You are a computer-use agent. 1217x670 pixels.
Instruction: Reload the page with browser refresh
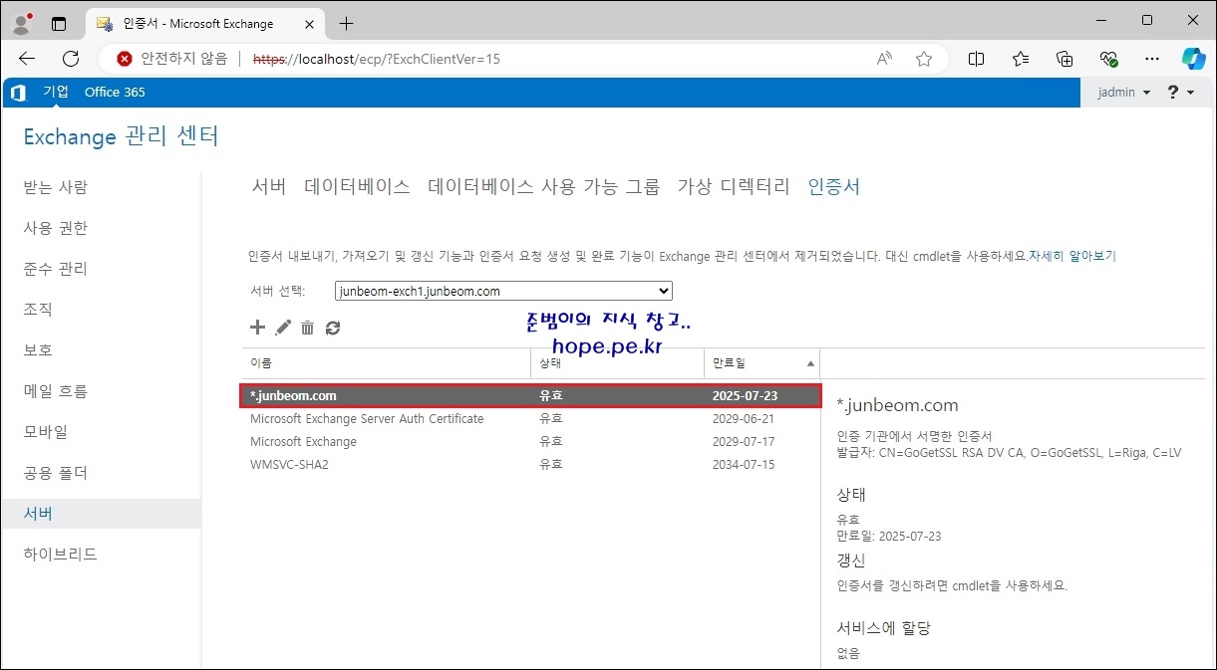click(71, 59)
